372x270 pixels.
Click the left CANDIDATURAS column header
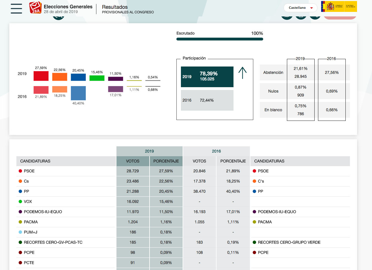(x=66, y=161)
